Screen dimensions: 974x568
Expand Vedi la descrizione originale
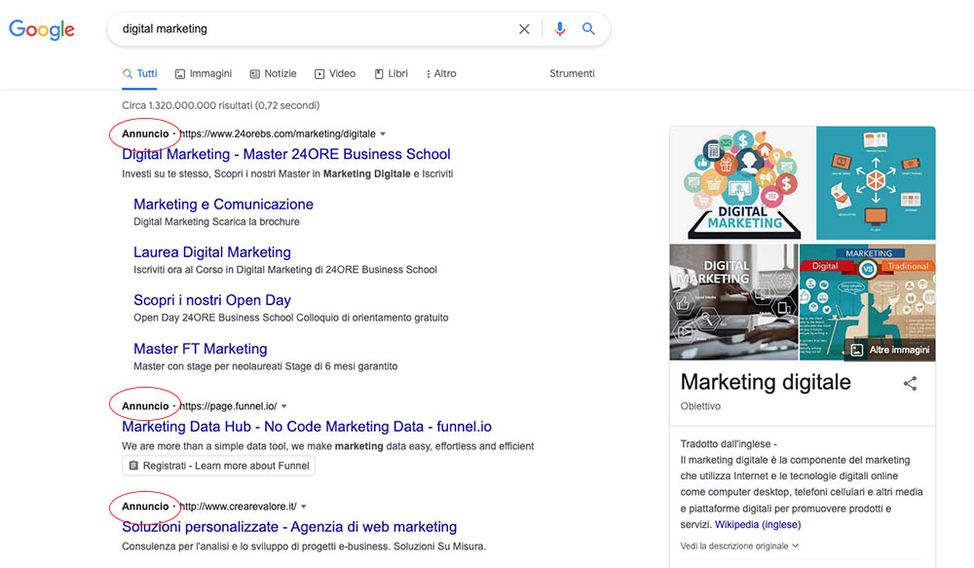(739, 546)
